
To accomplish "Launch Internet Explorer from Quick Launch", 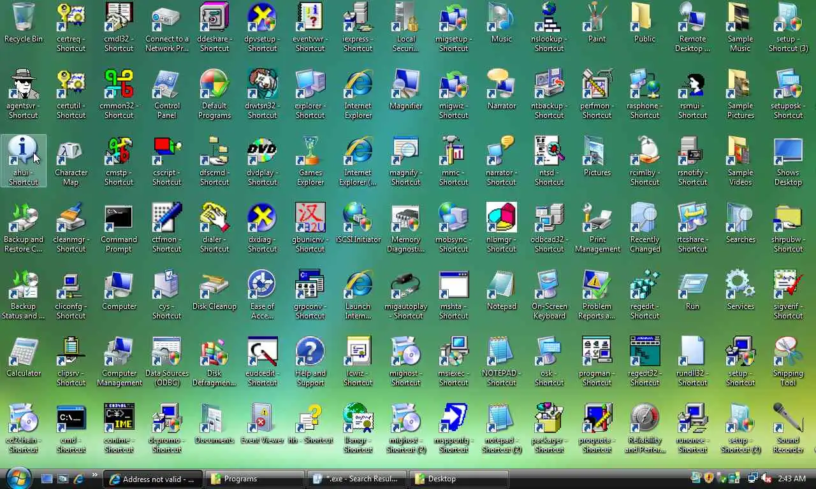I will coord(79,478).
